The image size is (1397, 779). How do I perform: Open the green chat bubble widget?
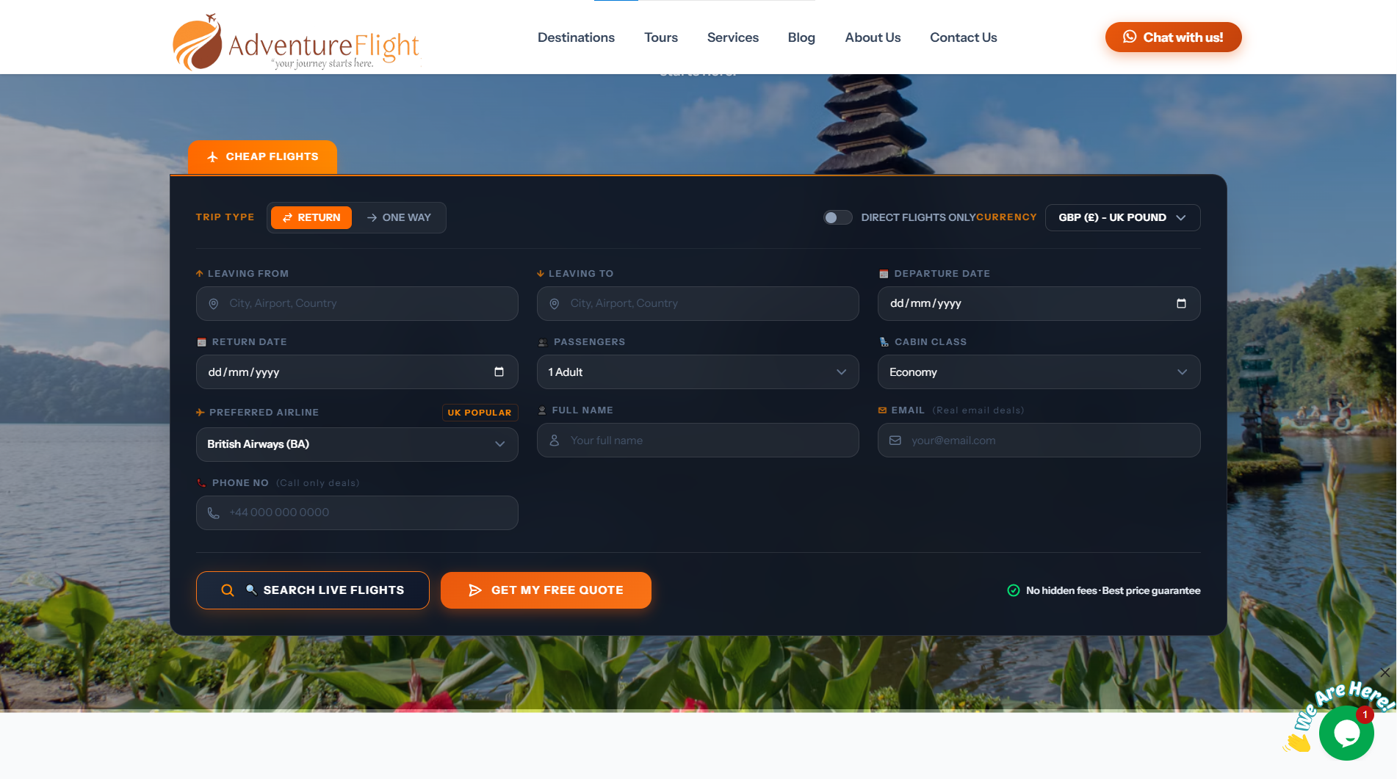pos(1346,733)
